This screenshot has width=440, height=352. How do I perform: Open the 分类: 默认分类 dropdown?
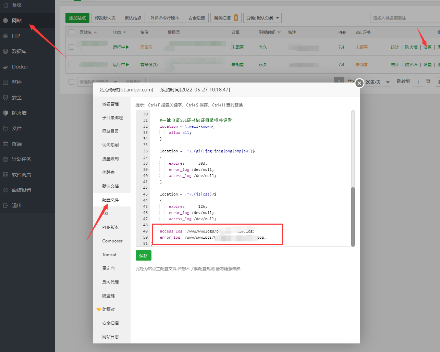[262, 18]
